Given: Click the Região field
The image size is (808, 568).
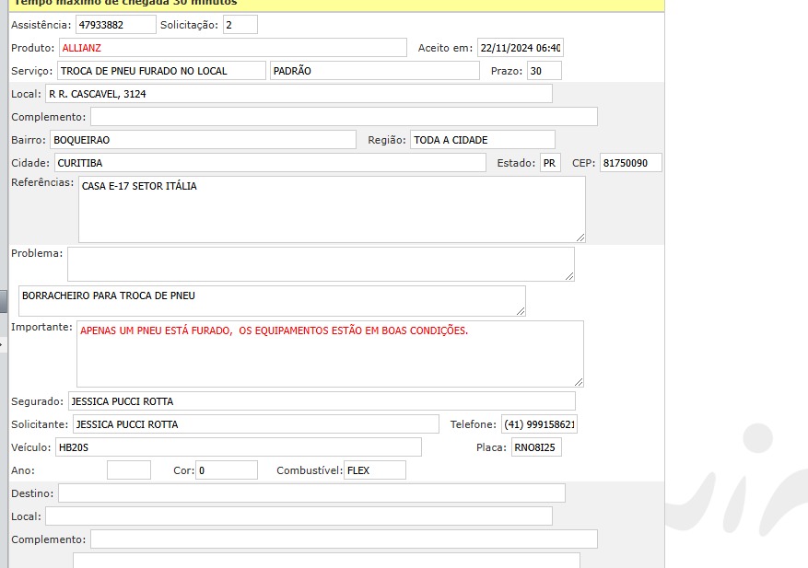Looking at the screenshot, I should [x=482, y=140].
